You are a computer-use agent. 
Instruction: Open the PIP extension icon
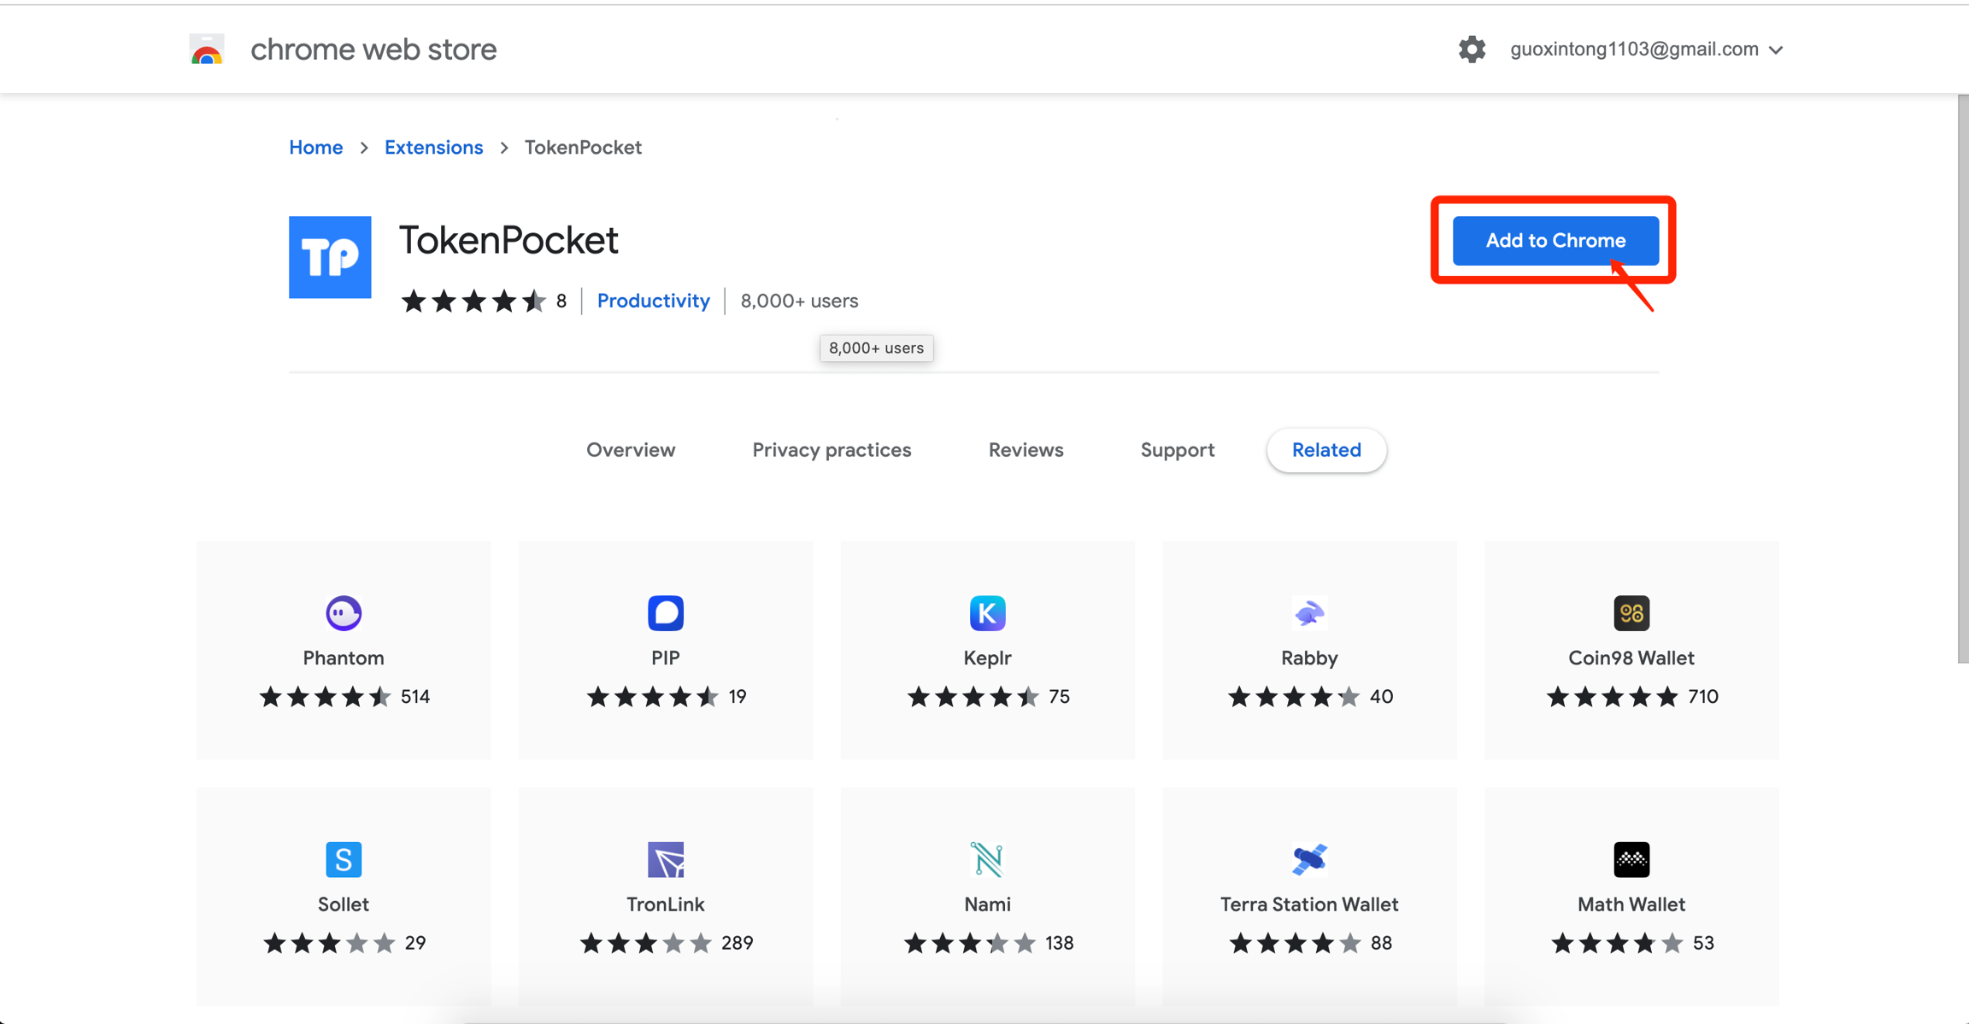pos(665,613)
